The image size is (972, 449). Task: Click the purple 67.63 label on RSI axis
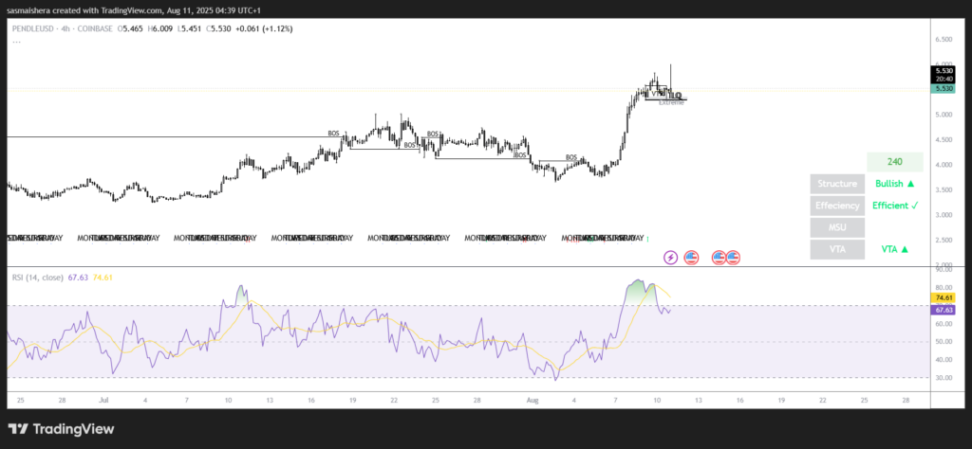click(x=944, y=310)
